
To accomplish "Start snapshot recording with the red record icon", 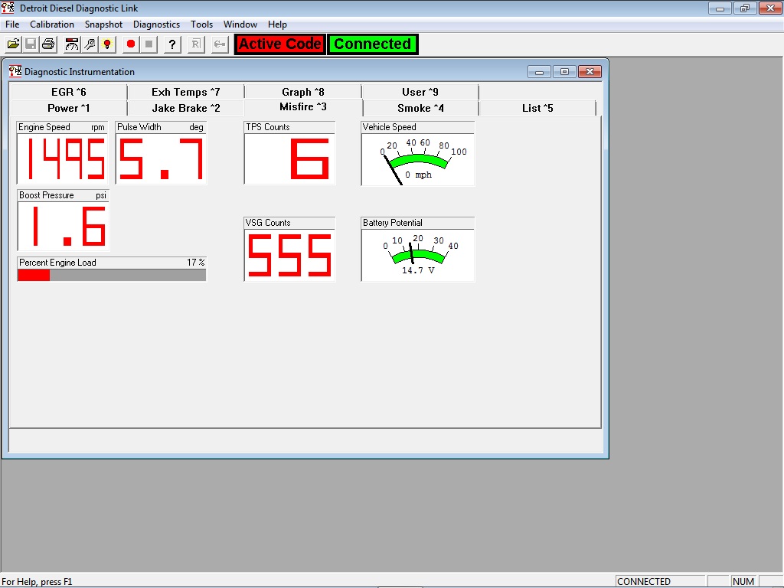I will (x=130, y=44).
